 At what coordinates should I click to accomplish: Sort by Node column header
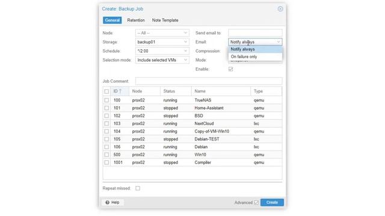(144, 91)
